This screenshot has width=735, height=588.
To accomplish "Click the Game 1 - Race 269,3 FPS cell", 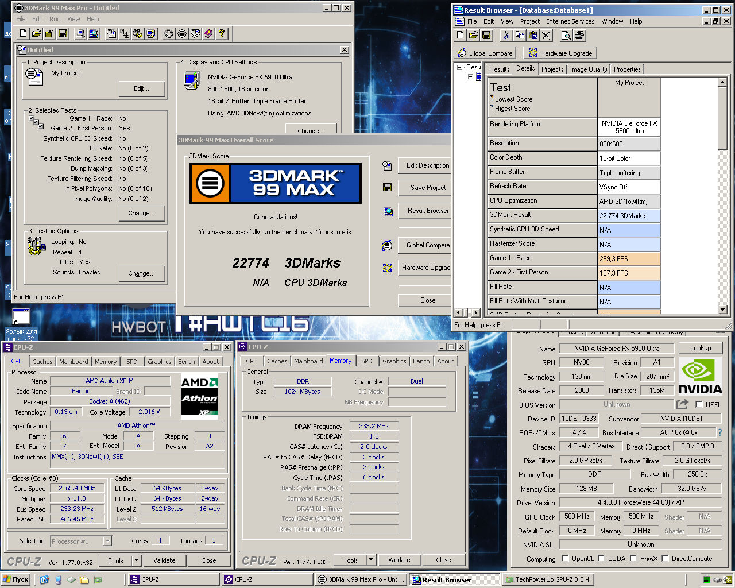I will tap(629, 259).
